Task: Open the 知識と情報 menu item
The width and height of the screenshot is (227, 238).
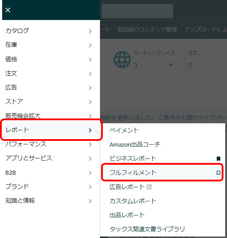Action: point(20,201)
